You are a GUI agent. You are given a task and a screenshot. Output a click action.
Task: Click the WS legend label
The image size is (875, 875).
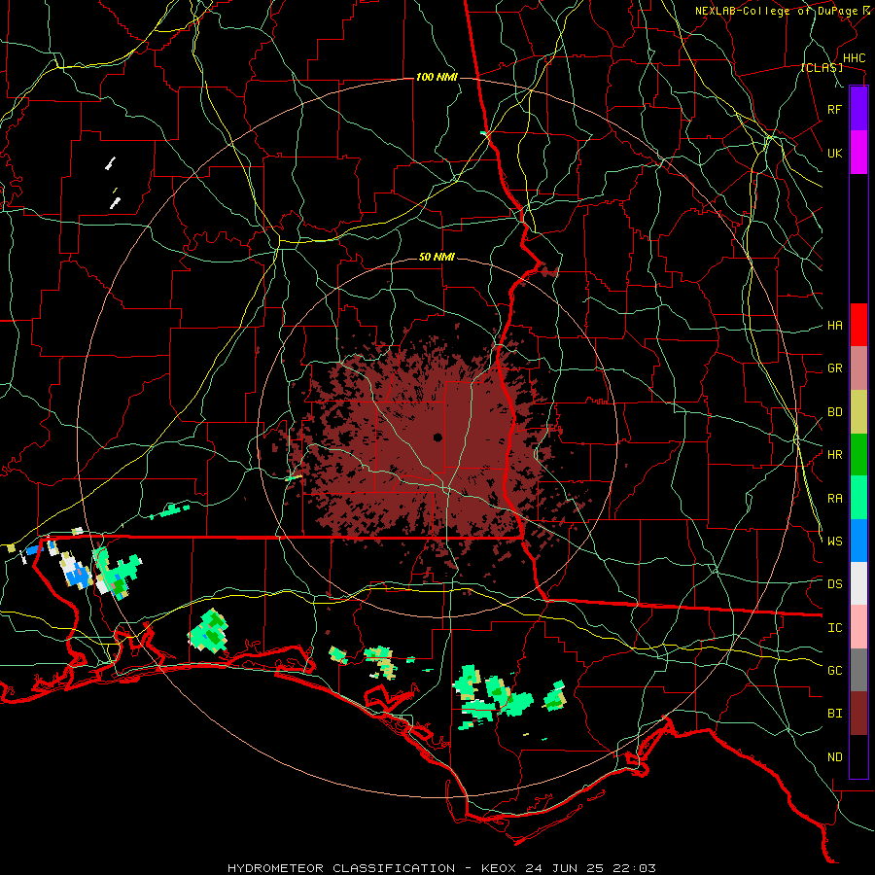(x=834, y=542)
